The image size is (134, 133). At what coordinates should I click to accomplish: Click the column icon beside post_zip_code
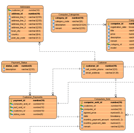pyautogui.click(x=10, y=38)
